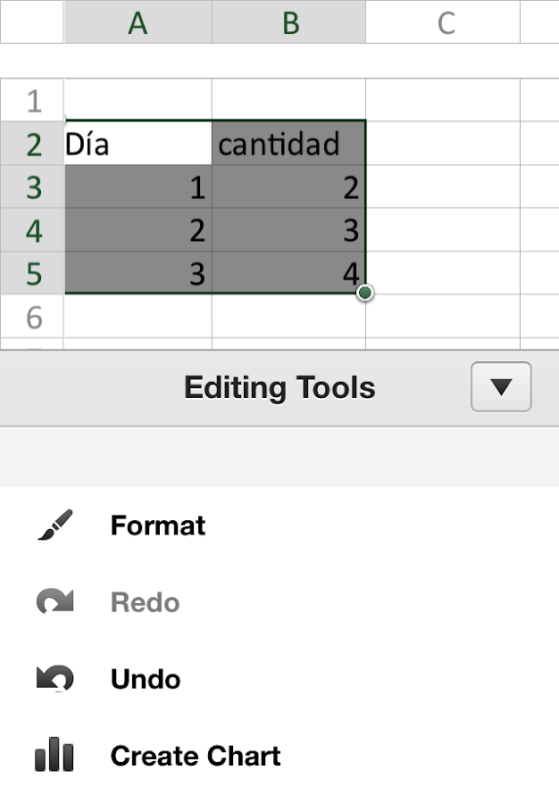Click the cell containing Día

pos(138,144)
